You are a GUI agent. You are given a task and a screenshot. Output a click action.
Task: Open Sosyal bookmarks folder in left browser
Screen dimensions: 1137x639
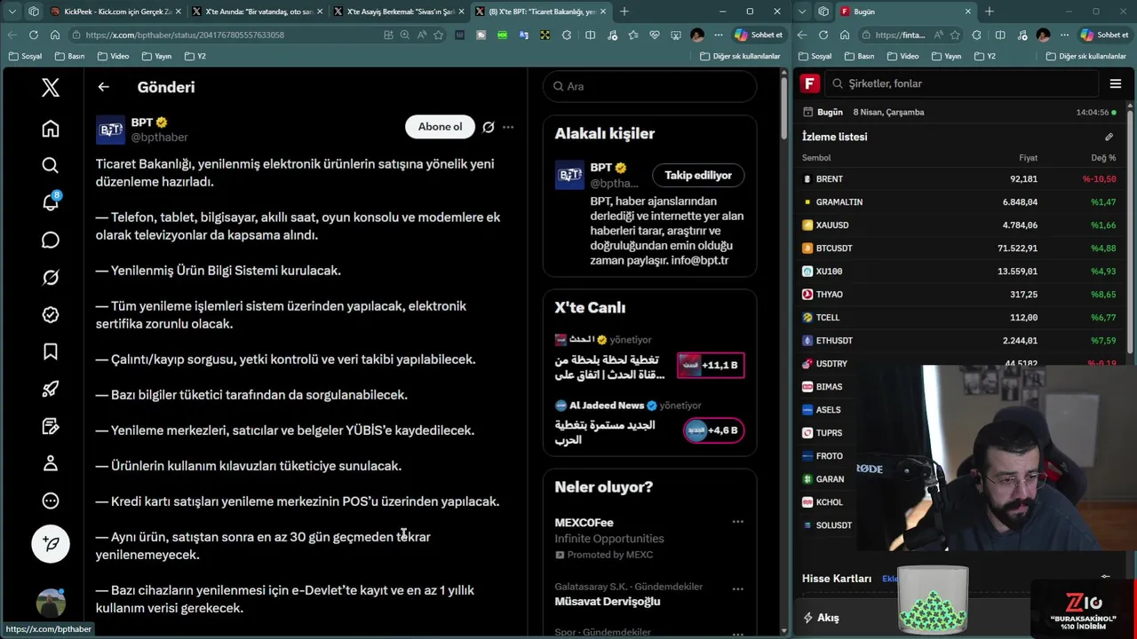[25, 56]
